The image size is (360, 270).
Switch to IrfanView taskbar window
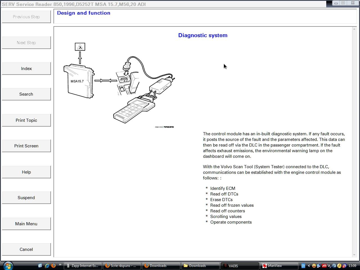279,266
